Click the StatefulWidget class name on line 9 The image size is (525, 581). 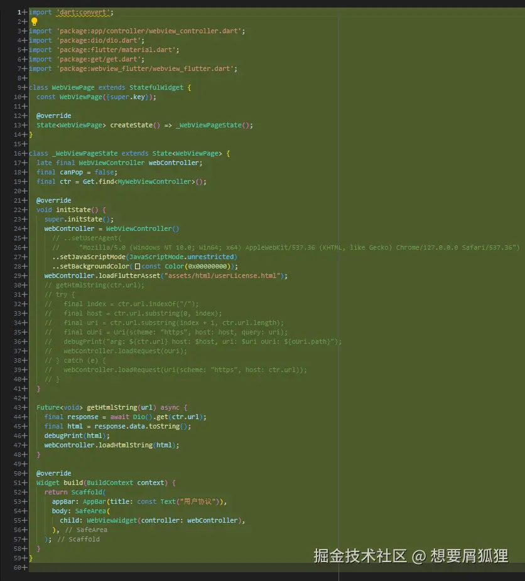coord(156,88)
